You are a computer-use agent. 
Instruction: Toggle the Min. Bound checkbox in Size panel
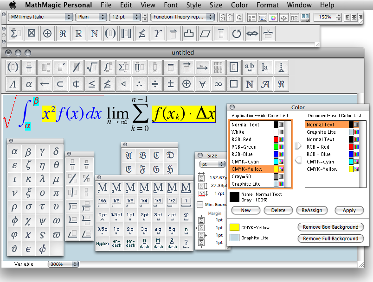coord(200,204)
